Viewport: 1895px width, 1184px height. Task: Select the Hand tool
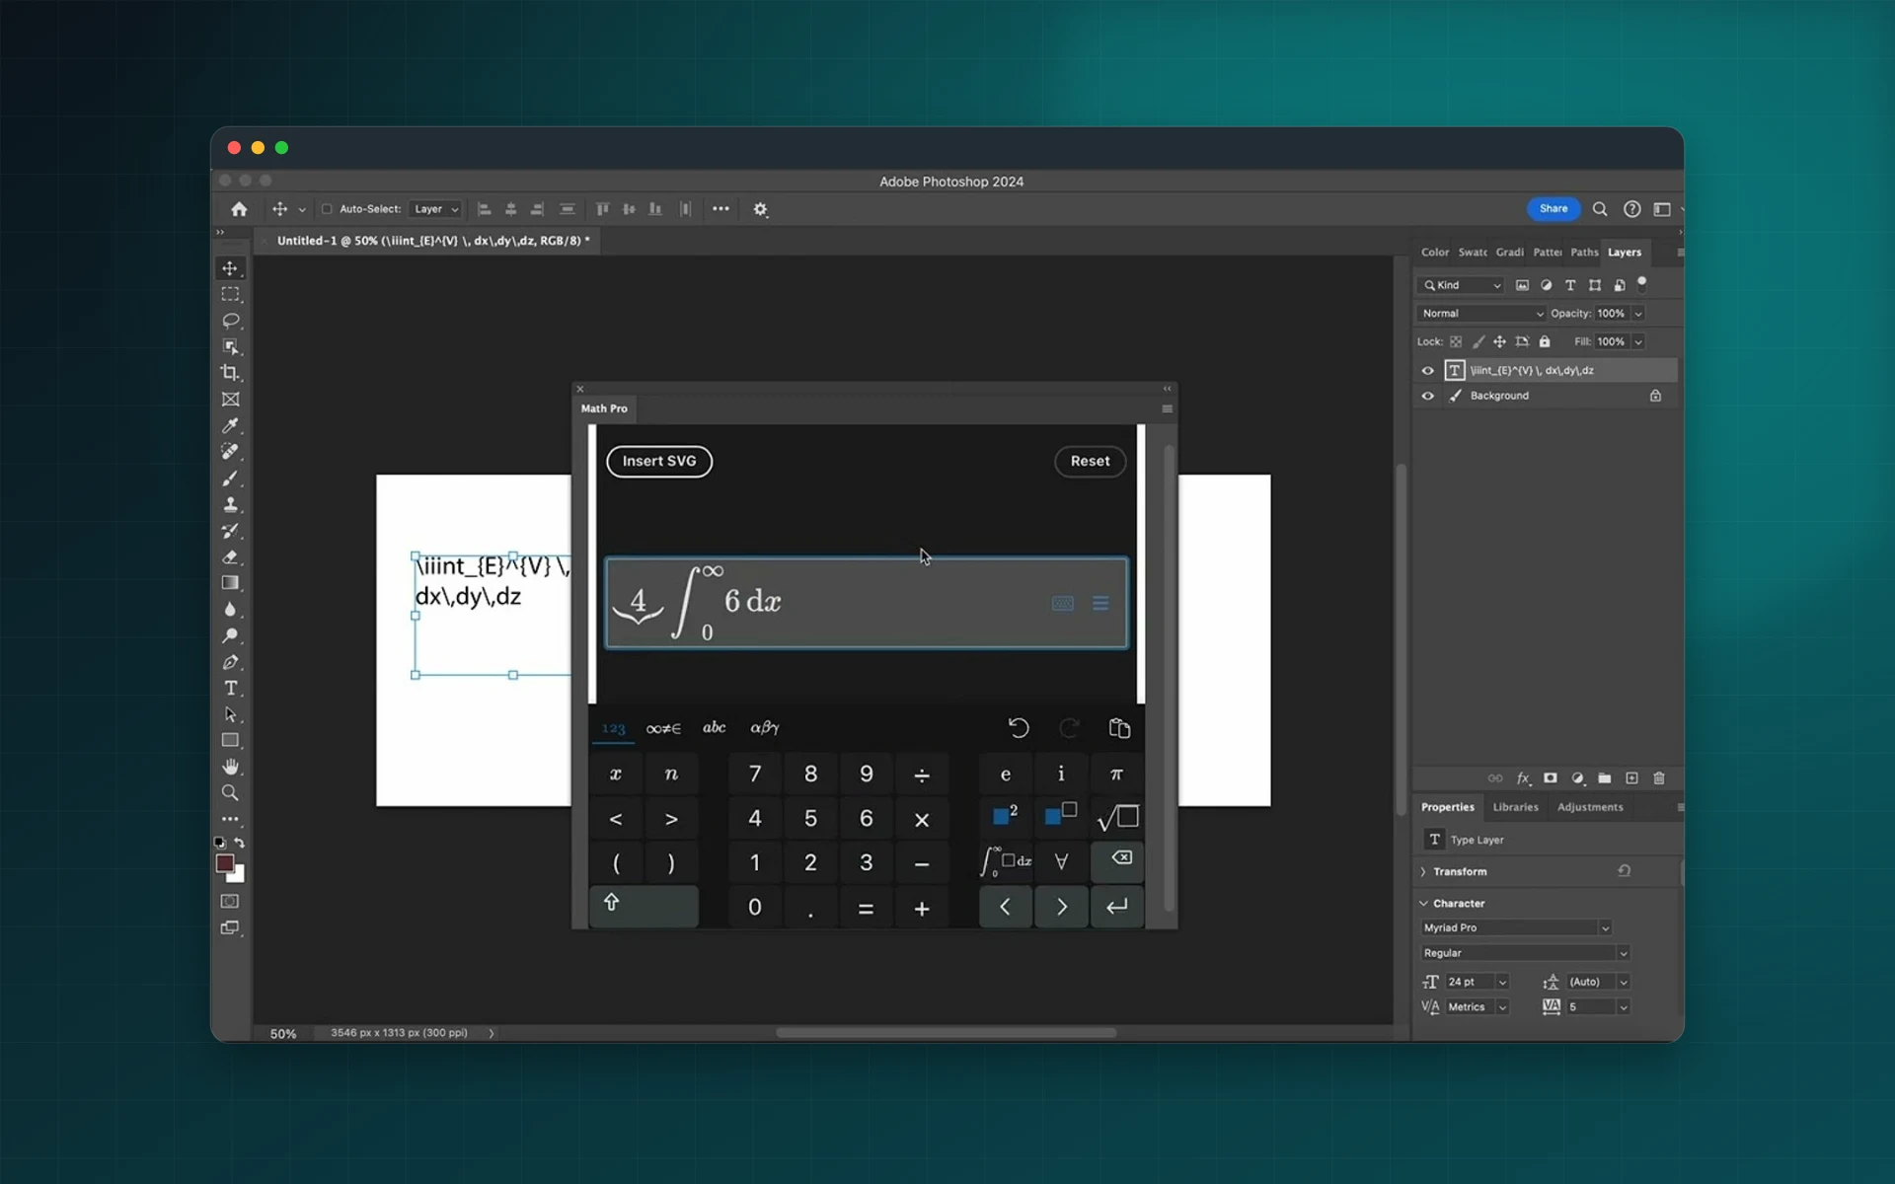[x=230, y=767]
